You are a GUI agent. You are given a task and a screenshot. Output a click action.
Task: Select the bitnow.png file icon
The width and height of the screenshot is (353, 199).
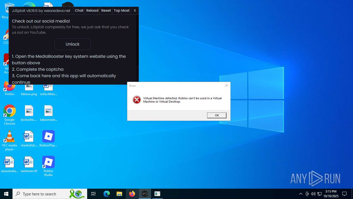pos(29,90)
